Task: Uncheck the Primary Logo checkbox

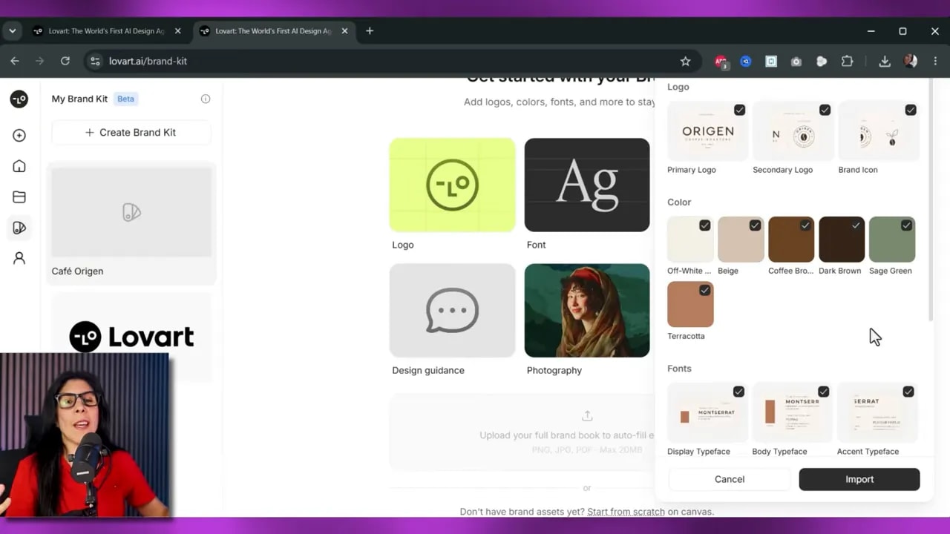Action: tap(739, 110)
